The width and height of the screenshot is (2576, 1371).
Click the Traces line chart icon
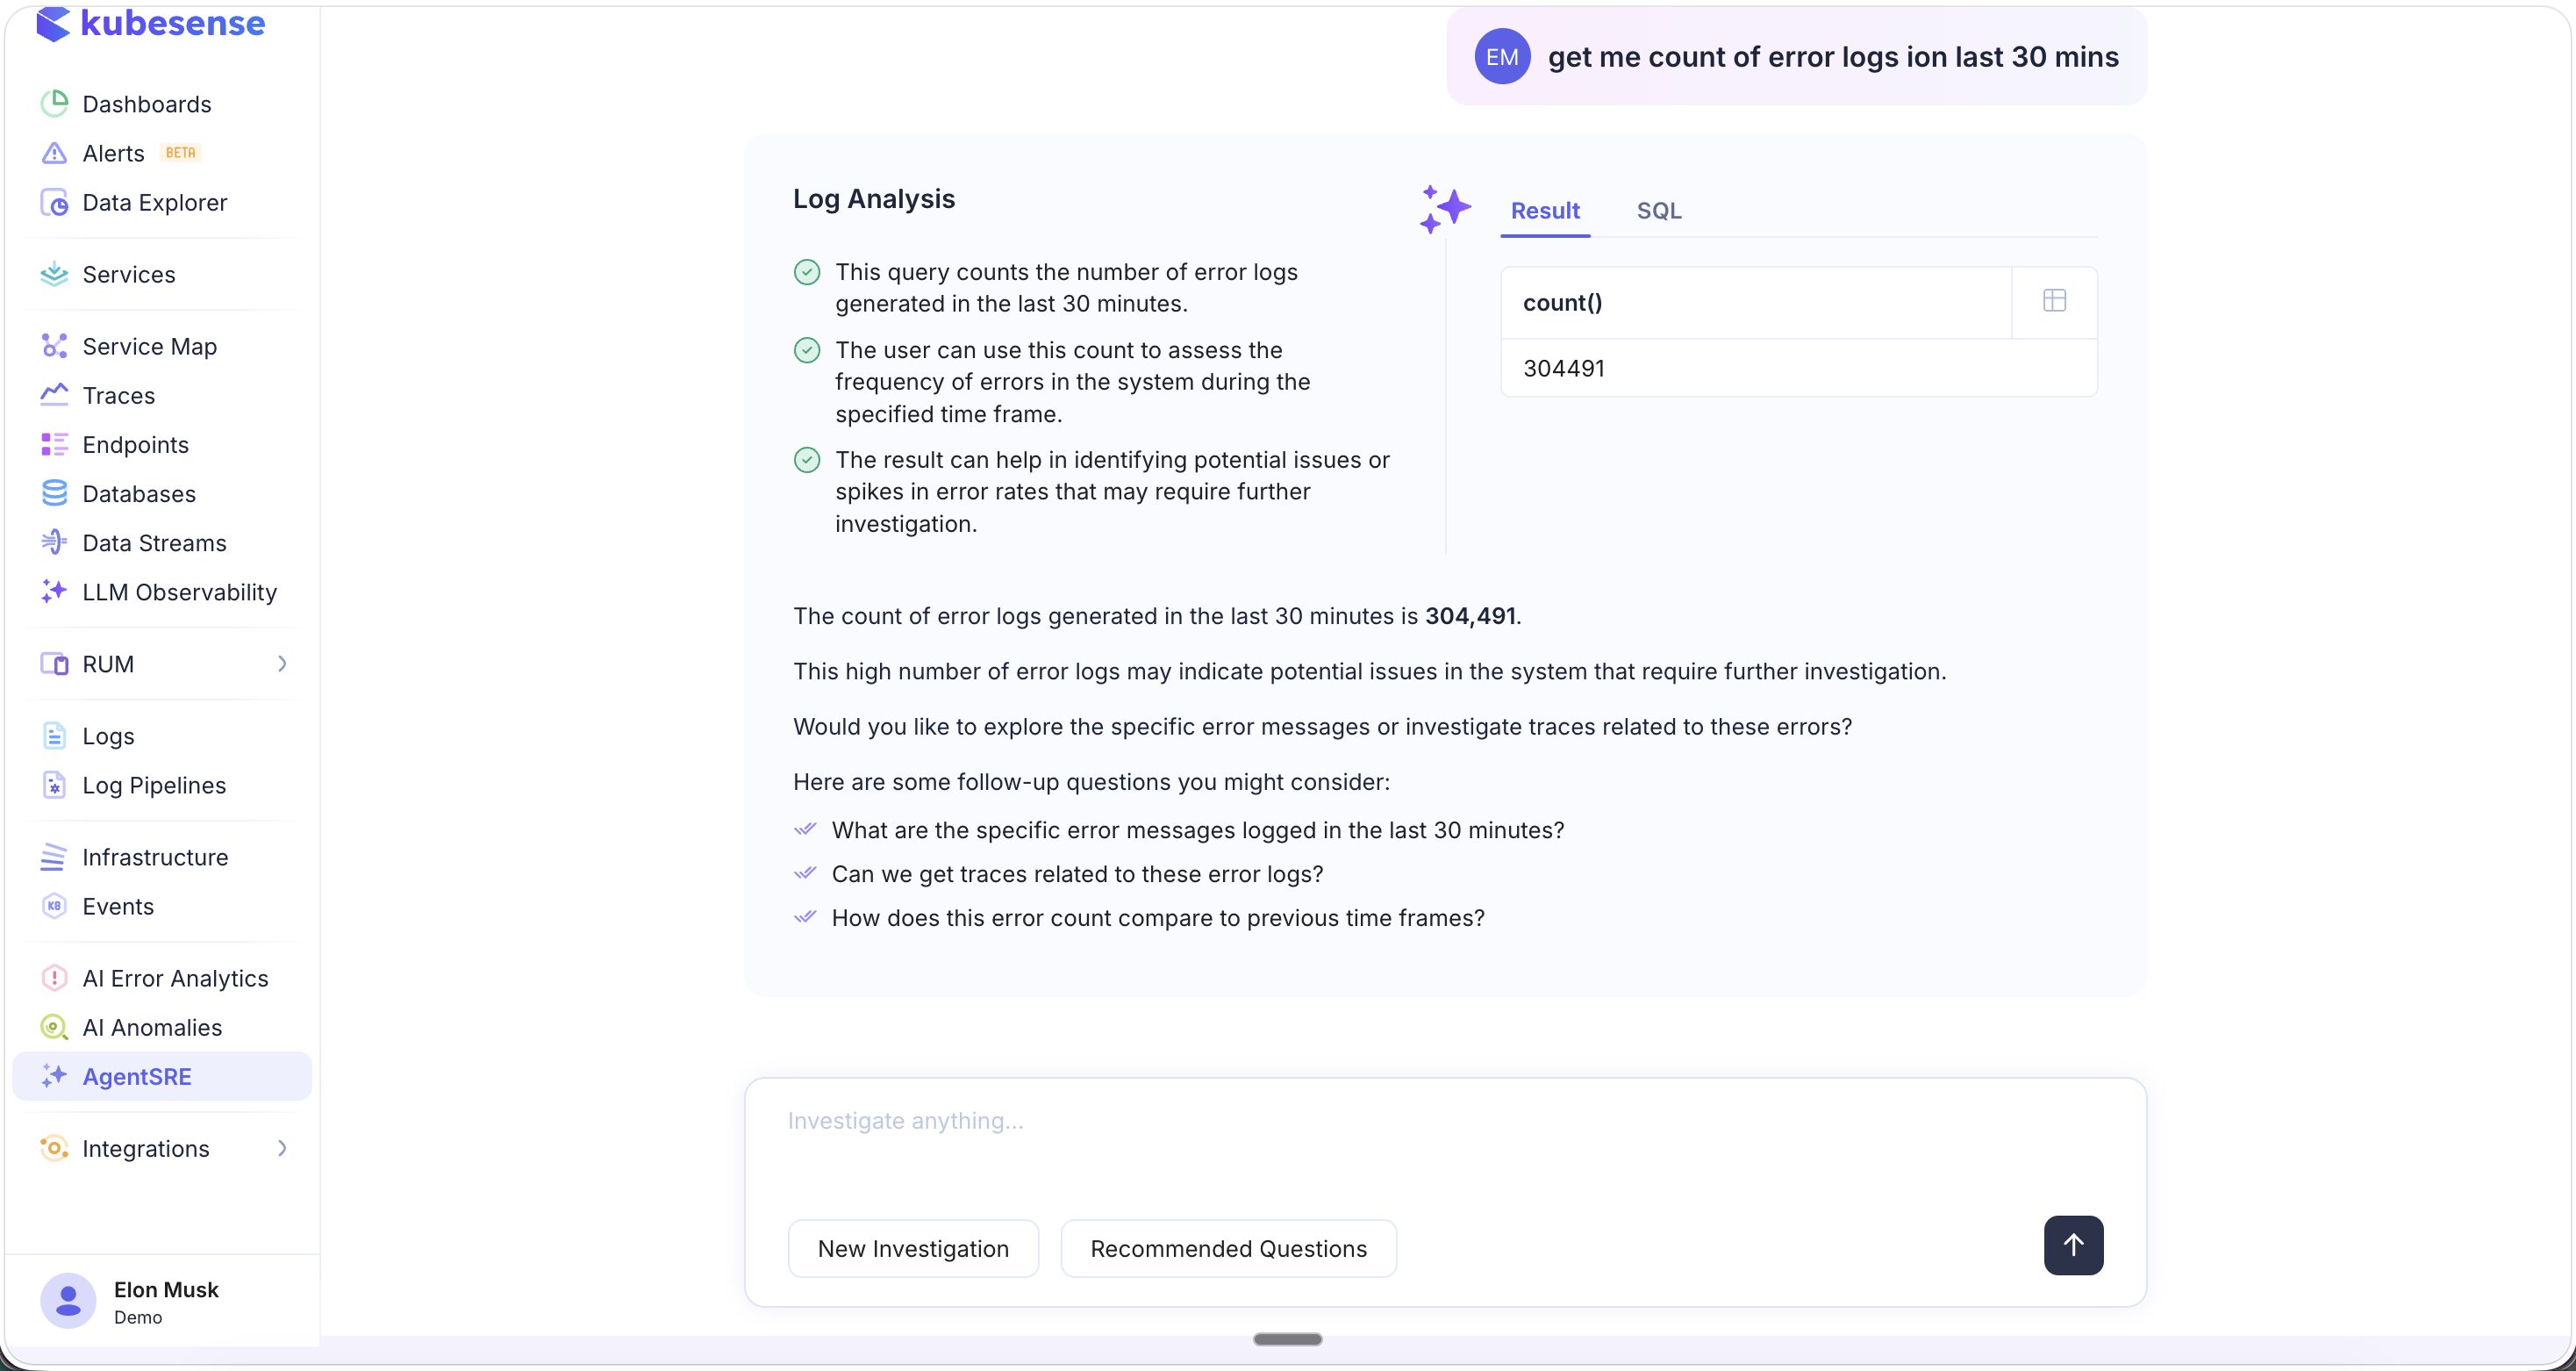point(54,395)
